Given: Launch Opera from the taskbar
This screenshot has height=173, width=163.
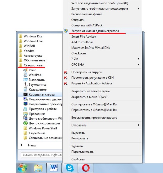Looking at the screenshot, I should click(86, 168).
